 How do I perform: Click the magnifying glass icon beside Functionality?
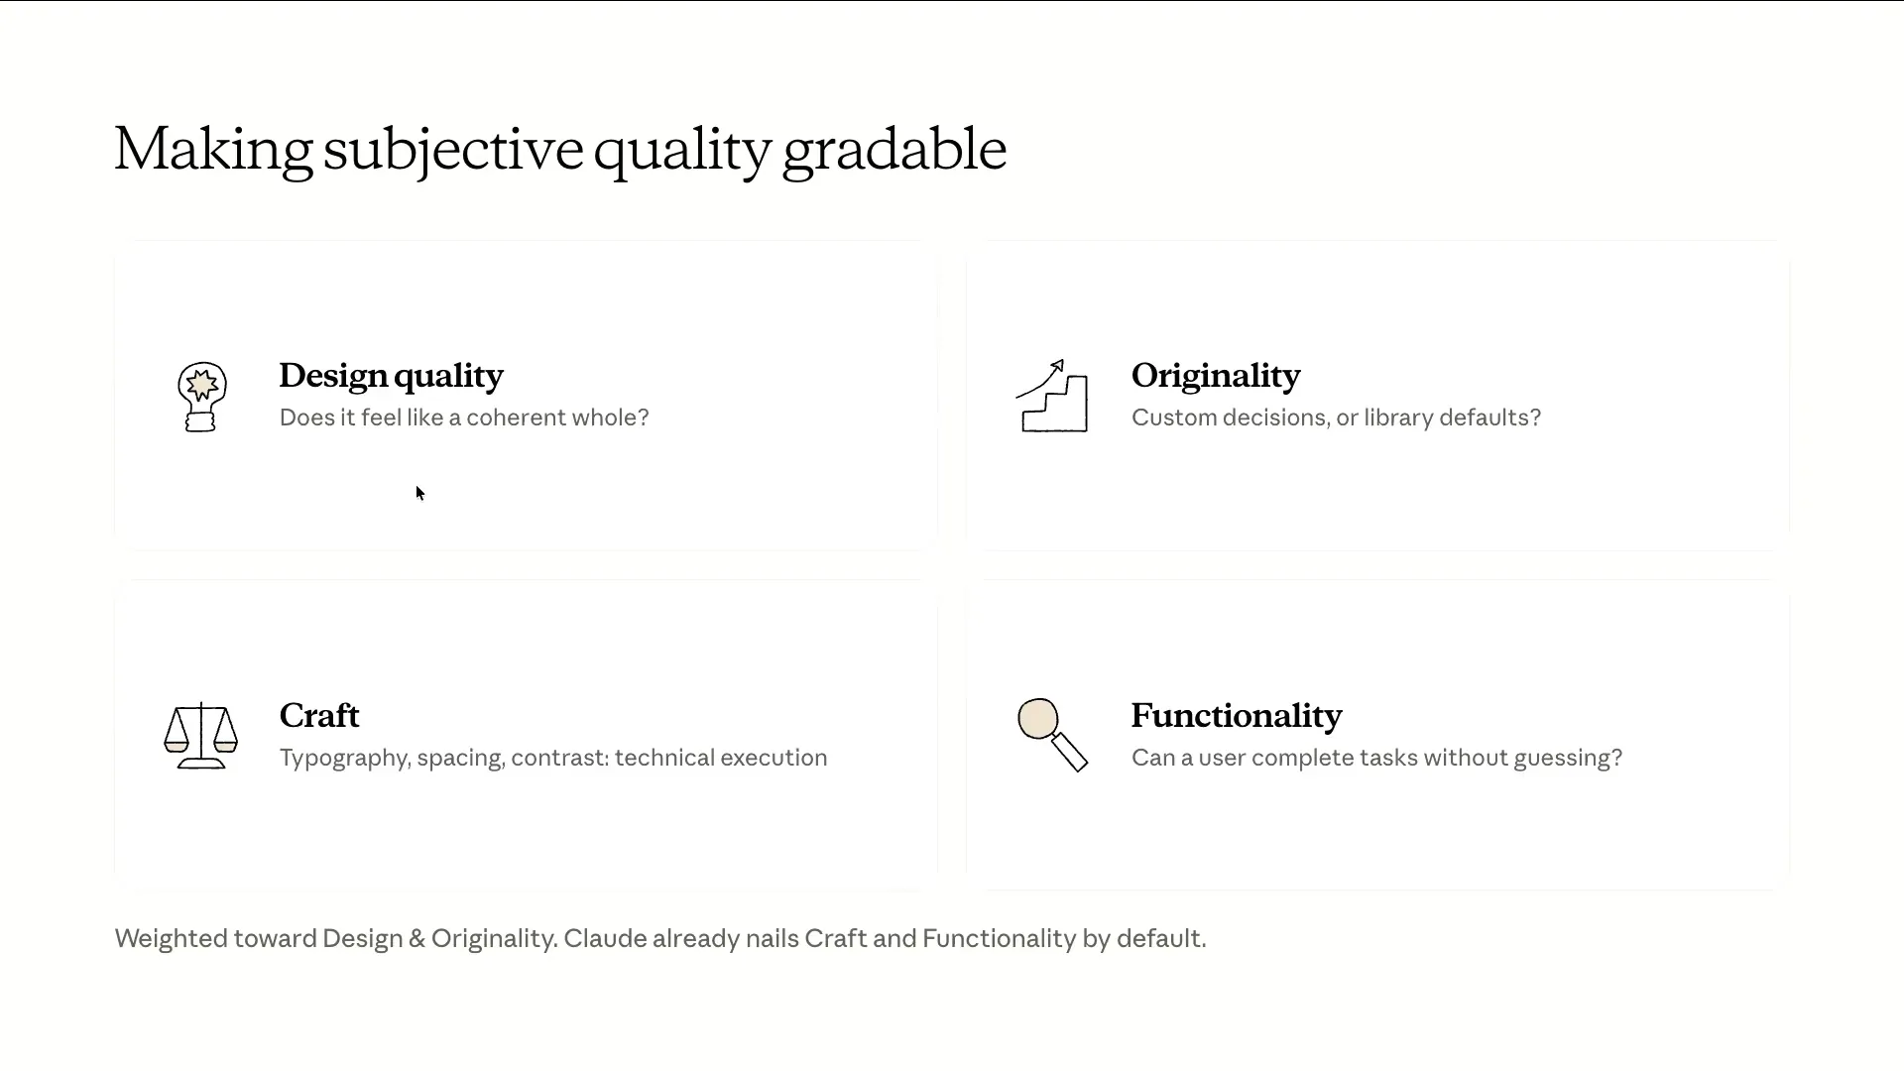pos(1052,735)
